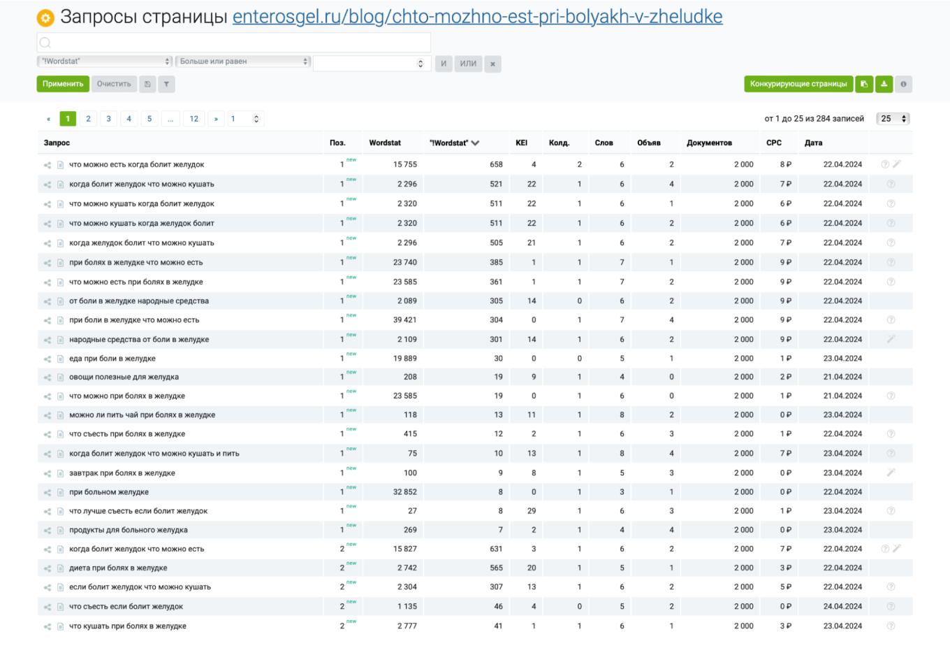Viewport: 950px width, 648px height.
Task: Open document icon for 'диета при болях в желудке'
Action: [61, 568]
